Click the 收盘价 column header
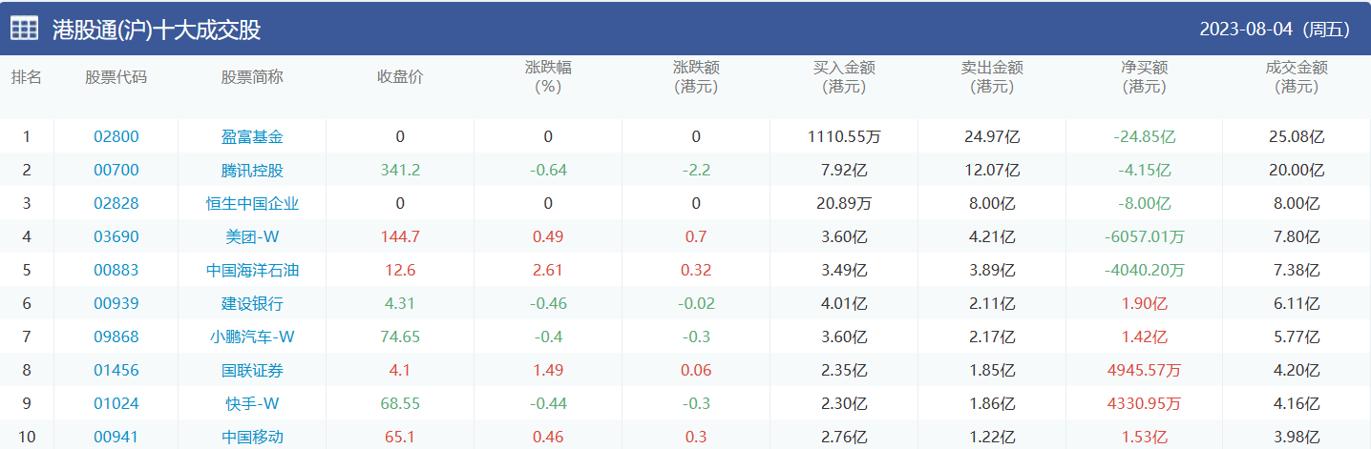 (400, 77)
